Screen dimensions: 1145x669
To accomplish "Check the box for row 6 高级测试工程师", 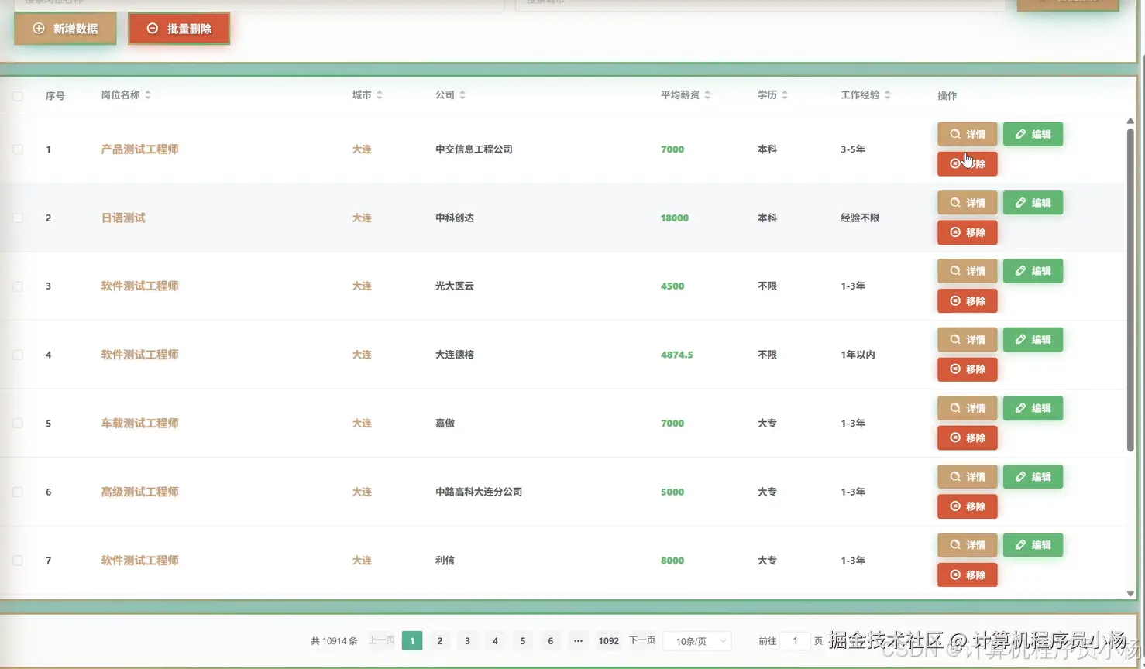I will pos(18,492).
